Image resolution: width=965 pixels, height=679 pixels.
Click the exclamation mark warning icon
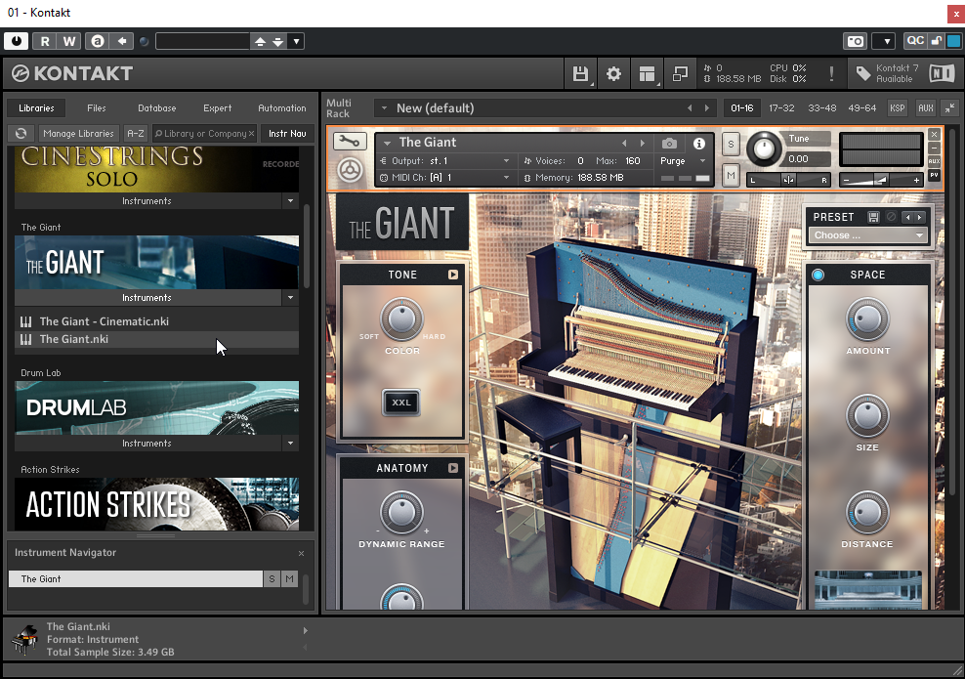pos(831,74)
